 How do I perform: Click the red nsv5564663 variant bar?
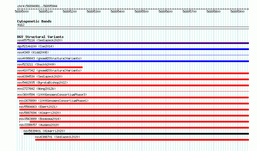134,110
